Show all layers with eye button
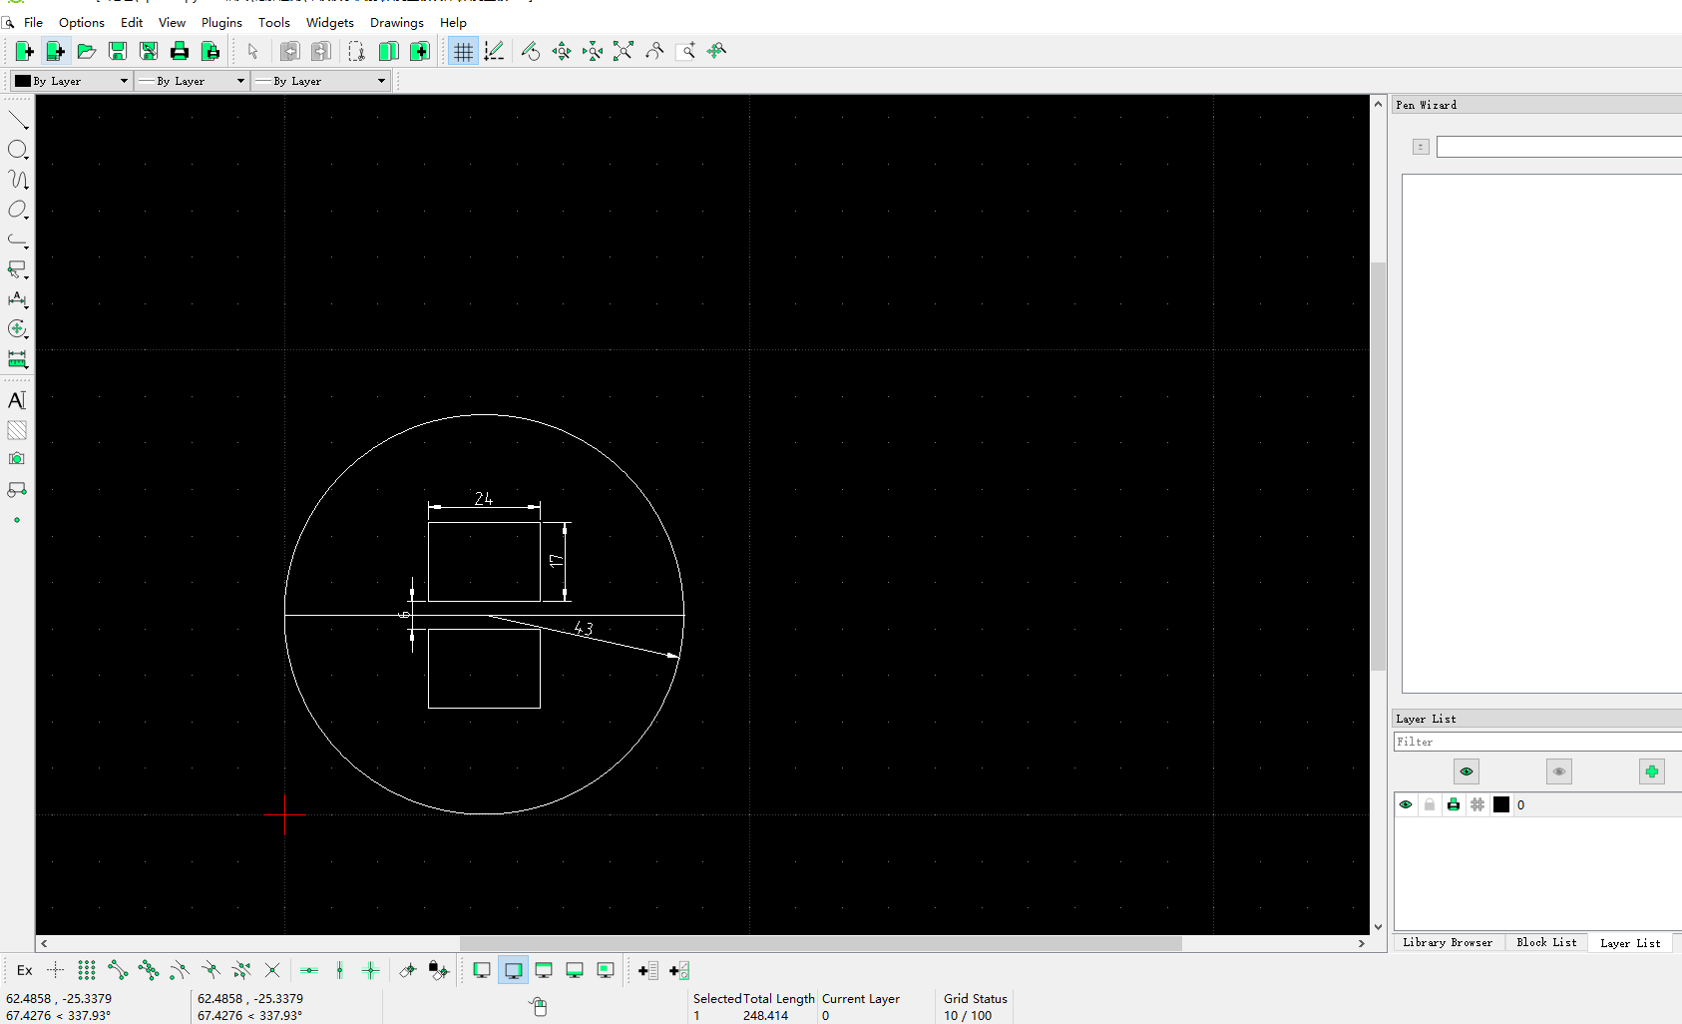 pos(1466,771)
